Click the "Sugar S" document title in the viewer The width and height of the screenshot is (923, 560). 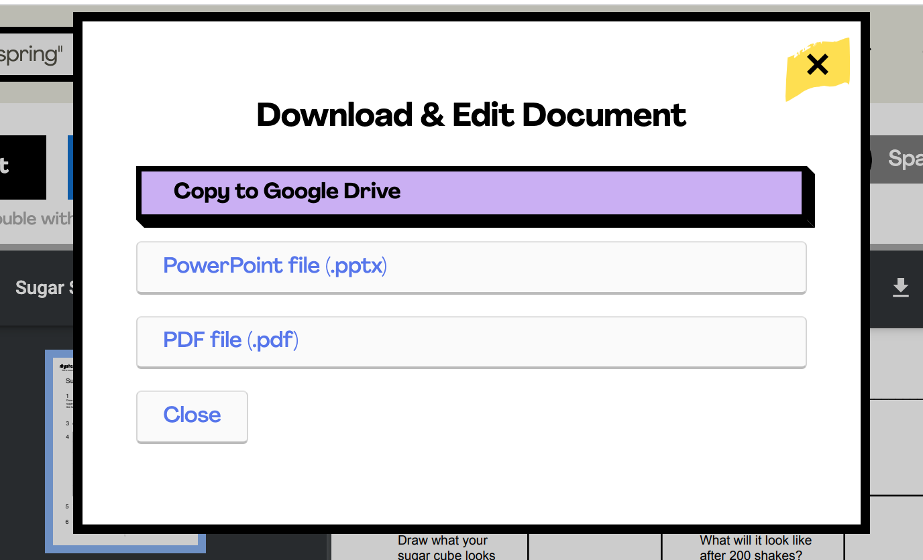[40, 288]
